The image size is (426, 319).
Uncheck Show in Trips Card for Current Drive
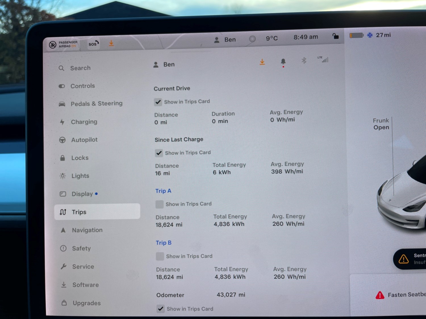pos(158,102)
